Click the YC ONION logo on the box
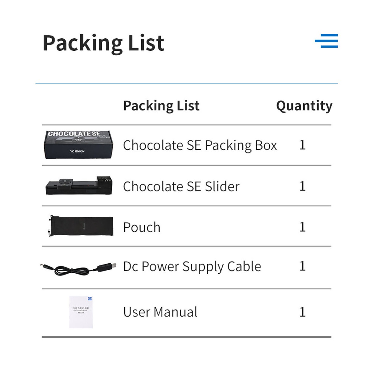371x371 pixels. [x=77, y=151]
